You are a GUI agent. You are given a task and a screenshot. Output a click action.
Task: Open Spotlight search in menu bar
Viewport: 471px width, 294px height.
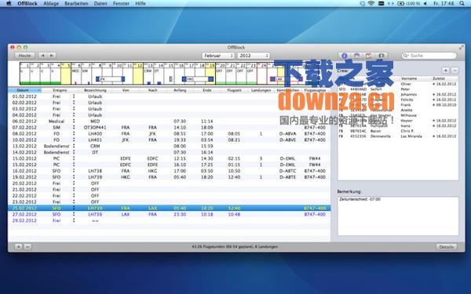(x=462, y=3)
